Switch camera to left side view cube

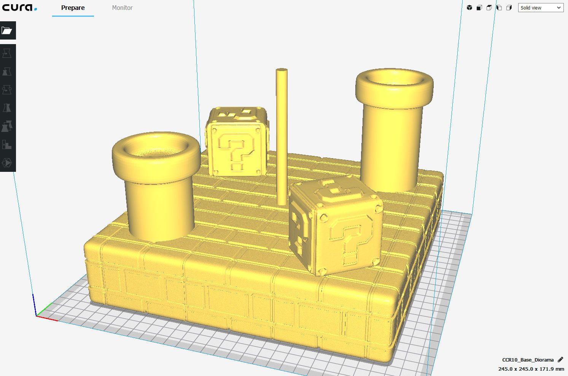(x=499, y=8)
